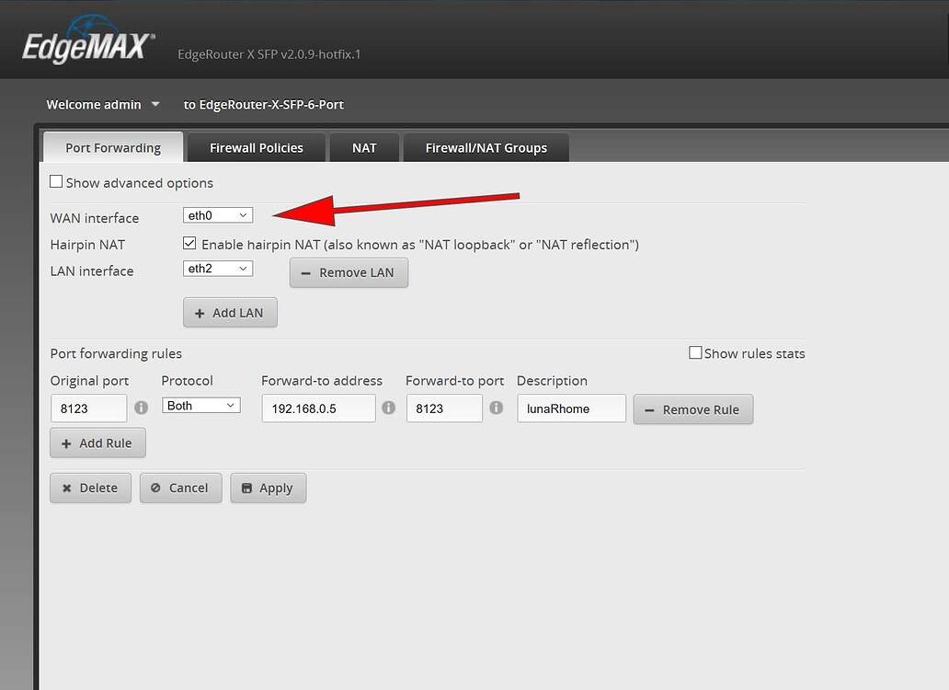This screenshot has width=949, height=690.
Task: Click the info icon beside Forward-to address
Action: click(388, 408)
